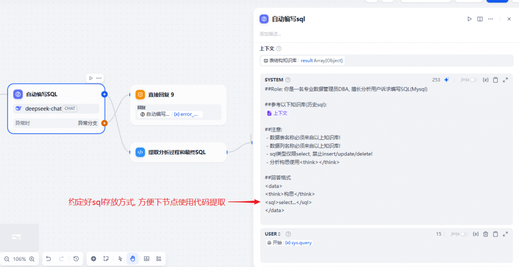
Task: Undo the last canvas change
Action: (x=49, y=259)
